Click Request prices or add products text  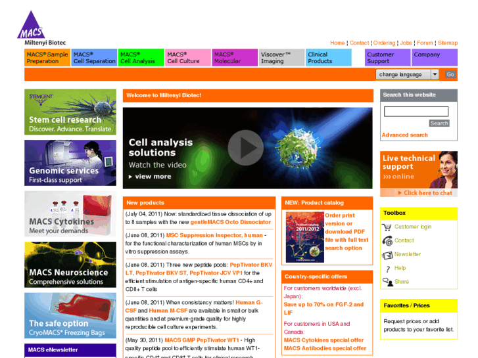(419, 325)
